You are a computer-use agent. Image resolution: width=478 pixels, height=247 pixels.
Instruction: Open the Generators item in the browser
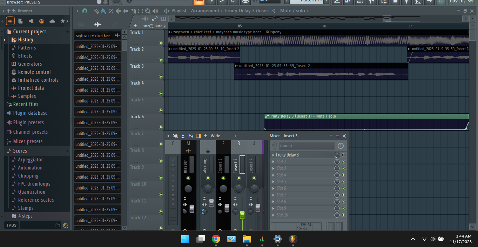[x=30, y=64]
